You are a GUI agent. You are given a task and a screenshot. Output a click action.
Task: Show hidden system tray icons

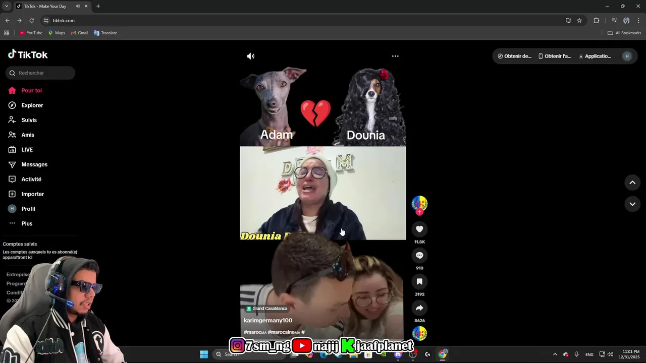[555, 354]
